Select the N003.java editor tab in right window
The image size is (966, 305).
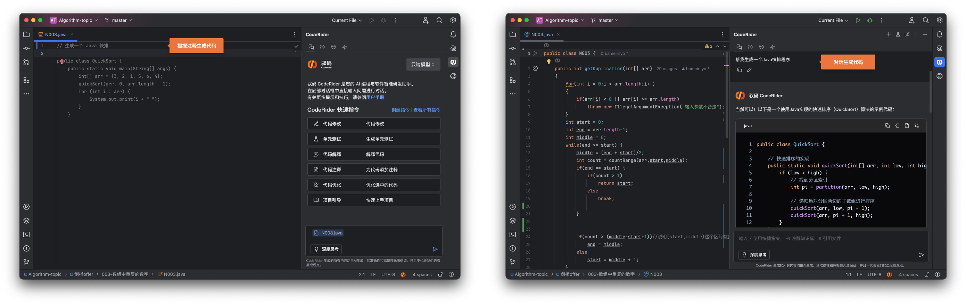pyautogui.click(x=541, y=34)
